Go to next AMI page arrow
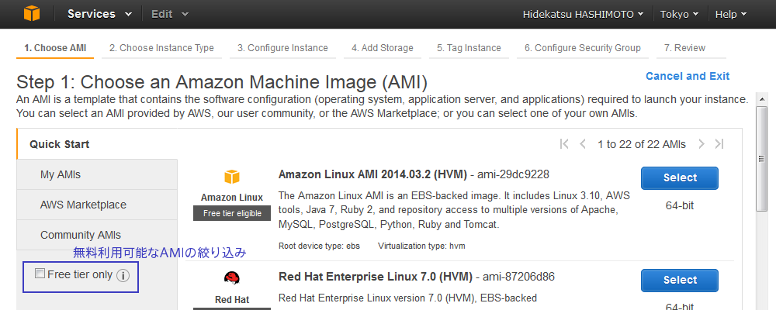This screenshot has height=310, width=776. coord(702,144)
